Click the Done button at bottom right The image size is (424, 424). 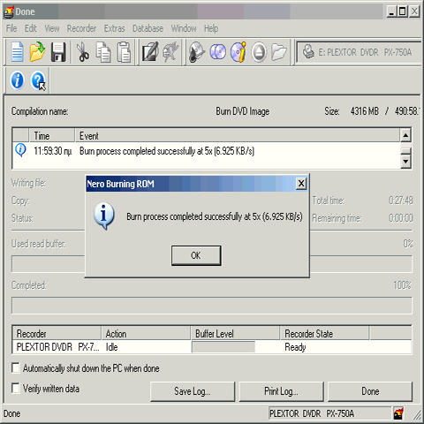point(370,391)
